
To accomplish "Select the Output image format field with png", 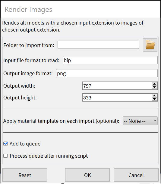I will (x=107, y=73).
